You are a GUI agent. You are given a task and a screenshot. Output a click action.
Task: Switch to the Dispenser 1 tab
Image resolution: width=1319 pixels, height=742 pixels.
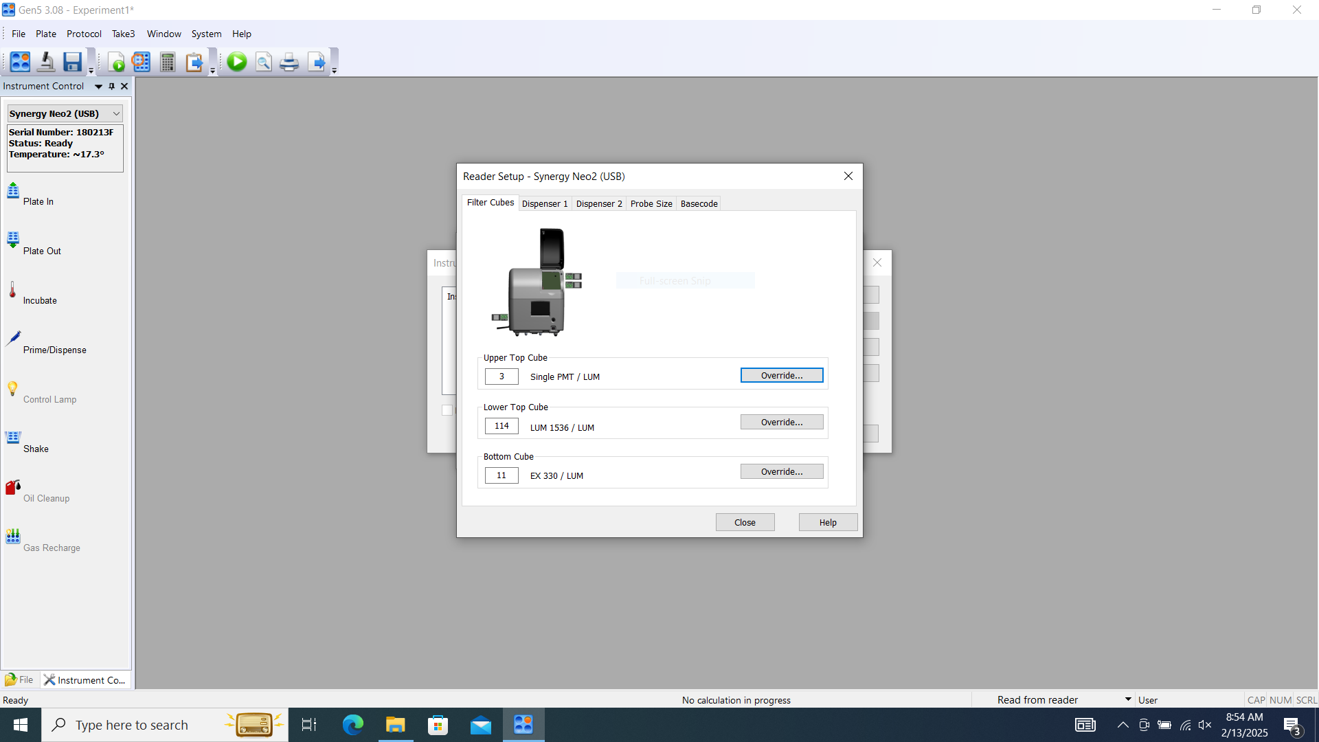tap(543, 203)
